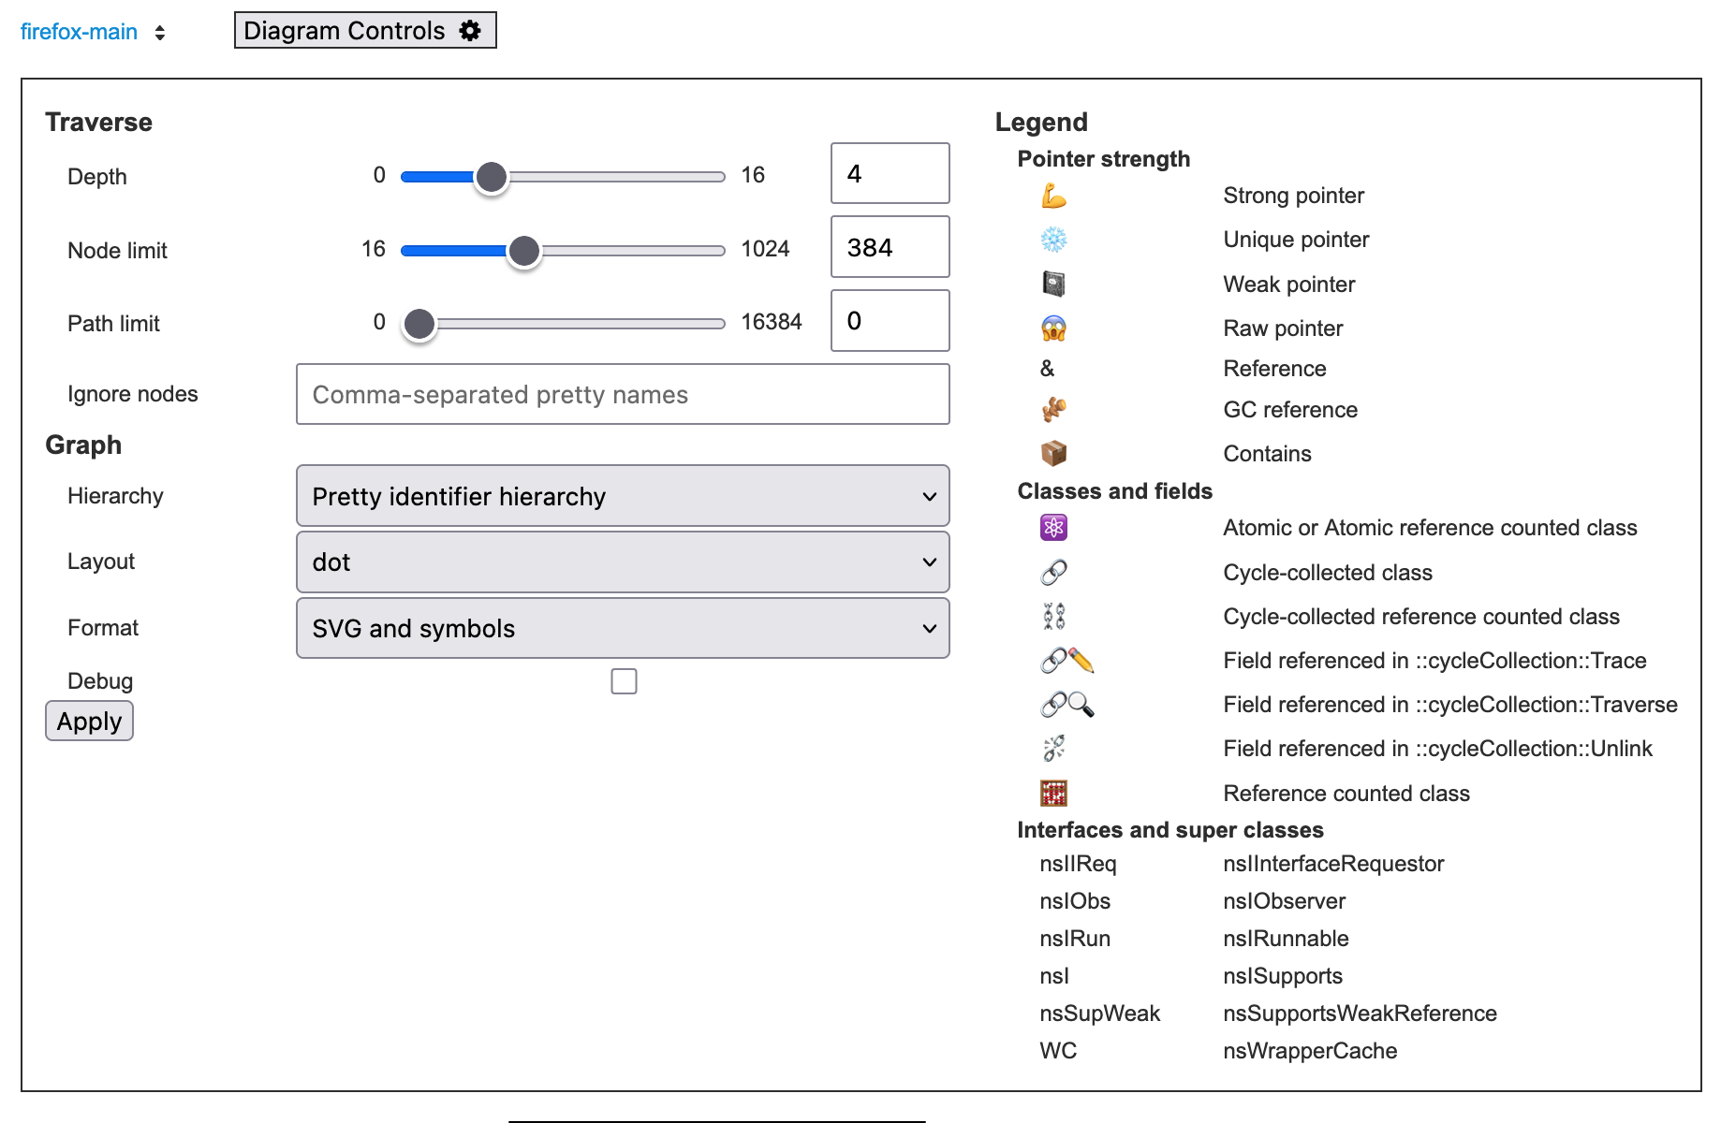The width and height of the screenshot is (1721, 1123).
Task: Enable the Debug checkbox
Action: (624, 681)
